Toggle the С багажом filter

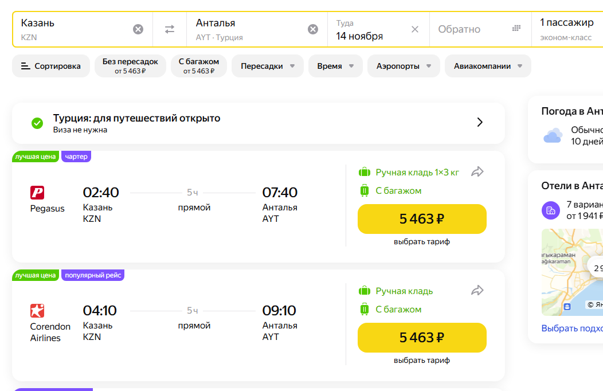(199, 66)
